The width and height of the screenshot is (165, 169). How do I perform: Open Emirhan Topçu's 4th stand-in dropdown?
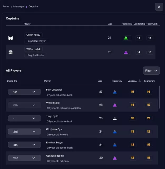coord(25,145)
